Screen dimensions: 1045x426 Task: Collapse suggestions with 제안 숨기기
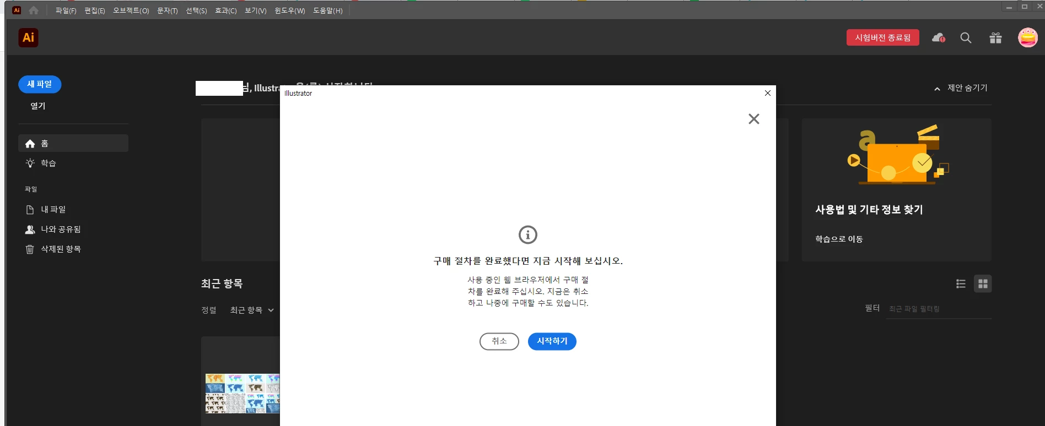click(961, 88)
